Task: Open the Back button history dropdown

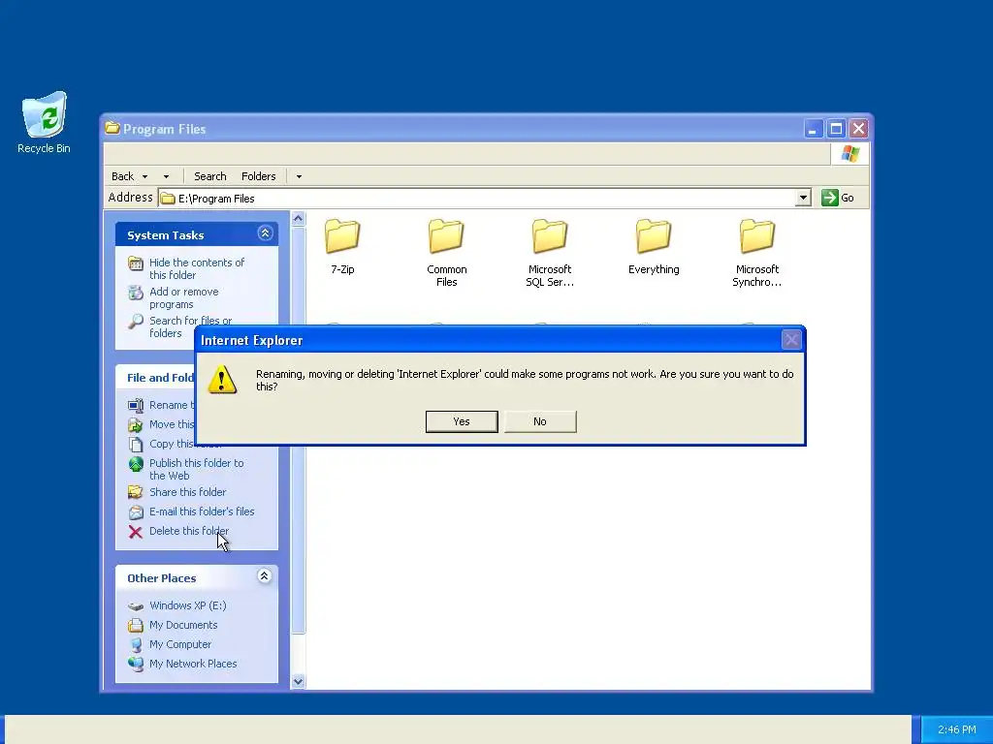Action: pos(144,176)
